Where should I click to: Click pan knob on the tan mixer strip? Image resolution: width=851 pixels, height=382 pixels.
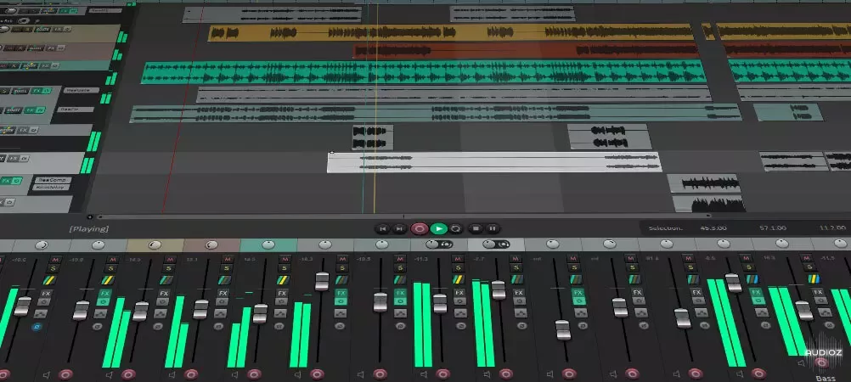pyautogui.click(x=155, y=244)
